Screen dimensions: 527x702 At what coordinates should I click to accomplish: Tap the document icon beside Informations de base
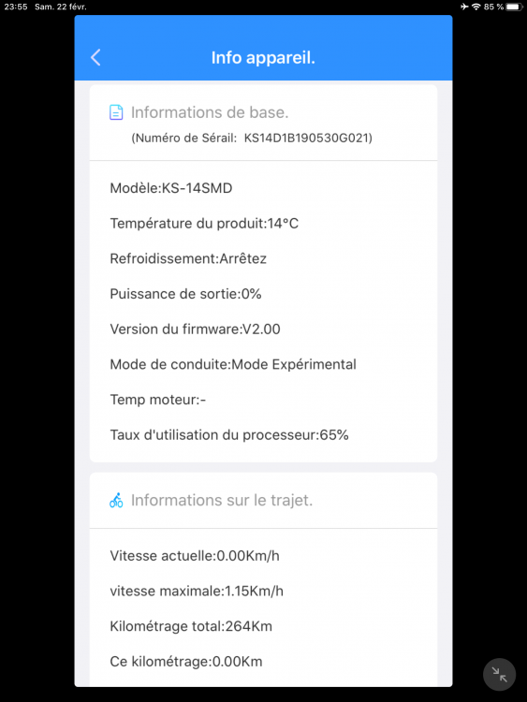pyautogui.click(x=116, y=112)
